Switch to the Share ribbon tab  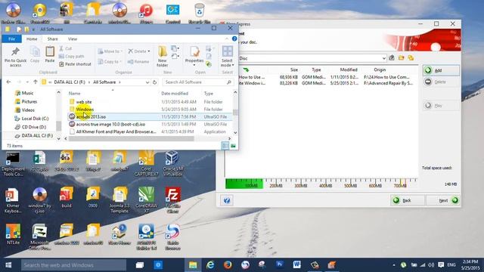52,39
